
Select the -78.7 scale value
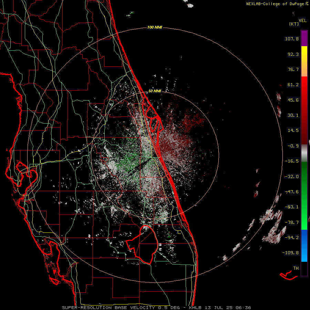(292, 223)
